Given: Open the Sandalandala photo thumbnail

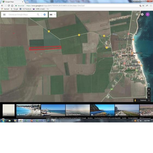Looking at the screenshot, I should [x=127, y=110].
